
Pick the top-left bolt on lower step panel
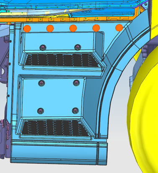(x=41, y=83)
